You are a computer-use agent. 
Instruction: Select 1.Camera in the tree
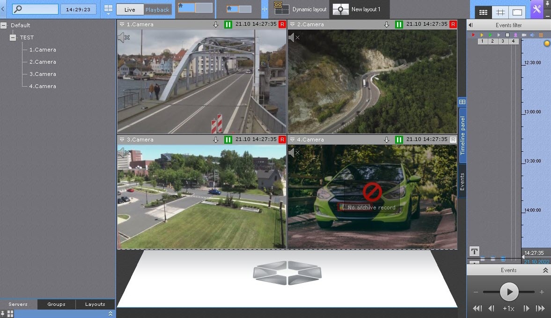tap(43, 50)
